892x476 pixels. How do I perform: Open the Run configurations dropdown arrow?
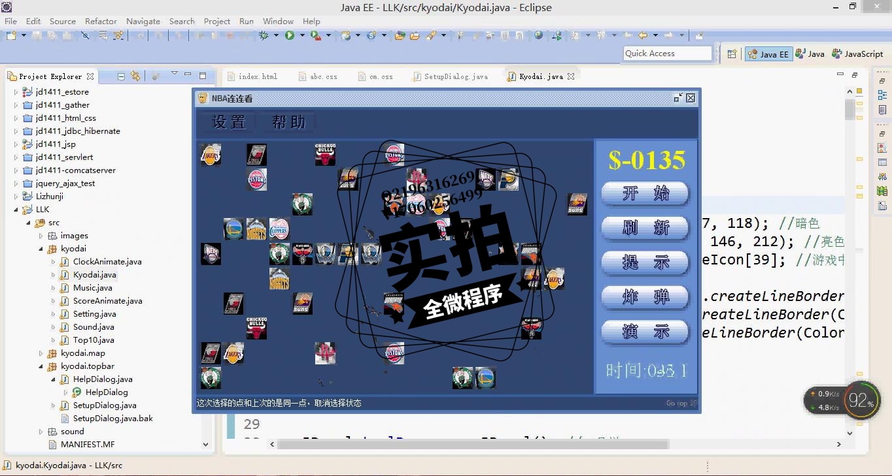pyautogui.click(x=302, y=36)
